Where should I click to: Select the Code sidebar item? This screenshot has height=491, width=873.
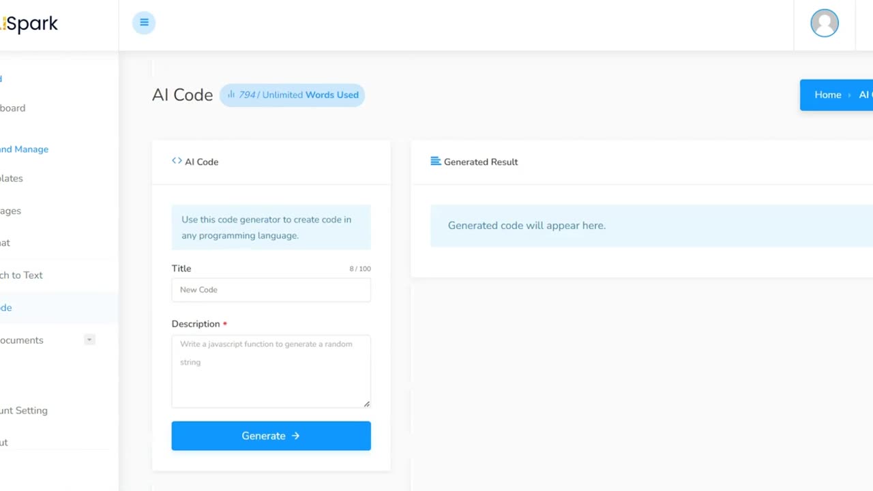[59, 308]
